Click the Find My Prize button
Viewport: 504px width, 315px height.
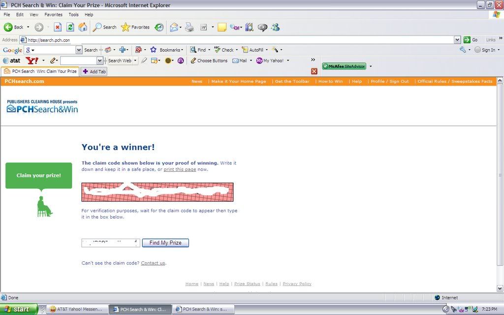point(165,243)
